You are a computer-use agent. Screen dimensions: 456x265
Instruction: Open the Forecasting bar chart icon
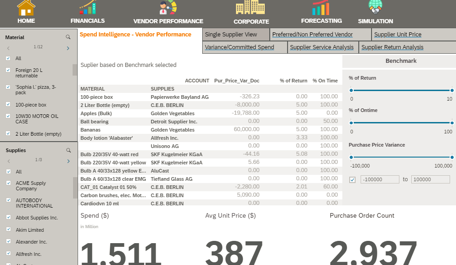pos(321,8)
